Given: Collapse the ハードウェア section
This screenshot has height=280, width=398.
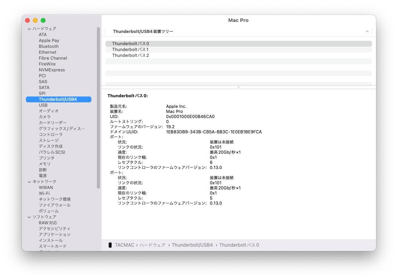Looking at the screenshot, I should pos(29,29).
